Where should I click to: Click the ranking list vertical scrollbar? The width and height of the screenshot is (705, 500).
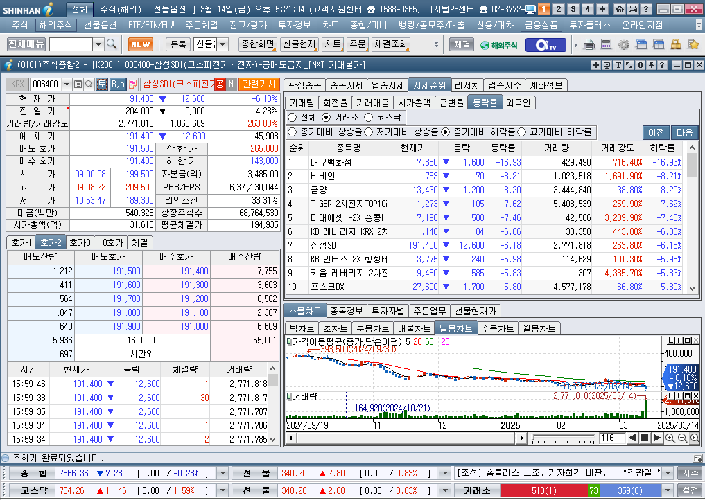point(692,217)
